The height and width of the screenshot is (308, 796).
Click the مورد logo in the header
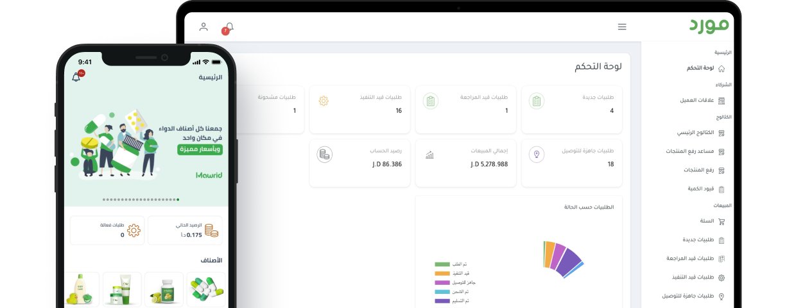tap(709, 26)
